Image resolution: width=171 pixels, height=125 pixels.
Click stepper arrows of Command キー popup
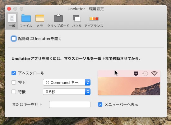coord(88,82)
